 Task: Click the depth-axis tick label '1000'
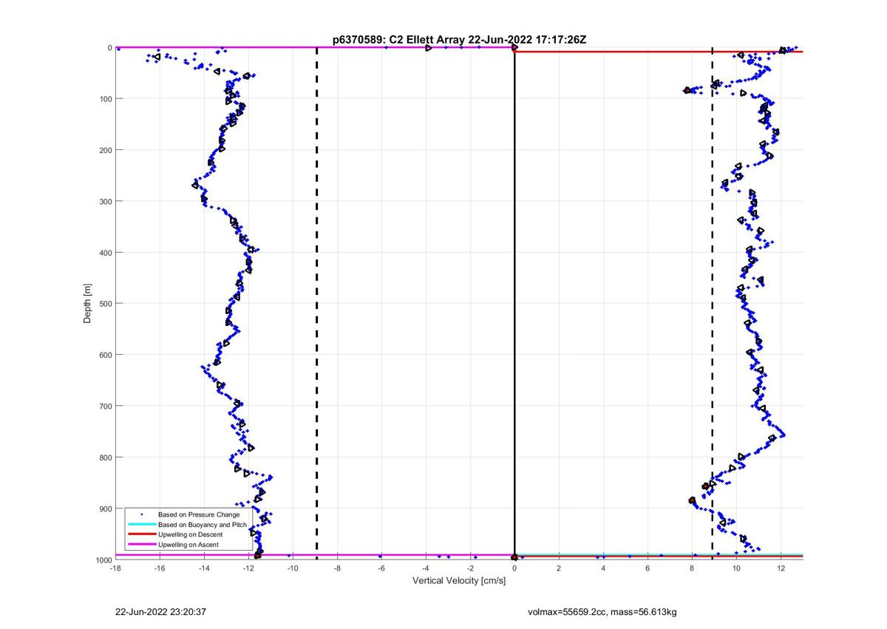[103, 560]
